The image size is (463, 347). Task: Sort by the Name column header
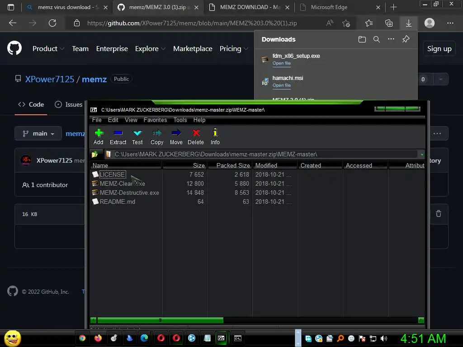click(x=126, y=165)
